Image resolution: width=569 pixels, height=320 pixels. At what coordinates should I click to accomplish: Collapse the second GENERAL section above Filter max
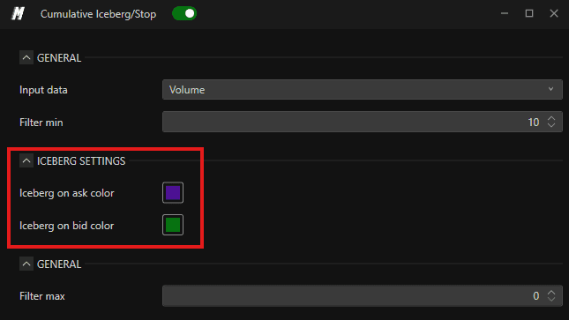tap(26, 264)
